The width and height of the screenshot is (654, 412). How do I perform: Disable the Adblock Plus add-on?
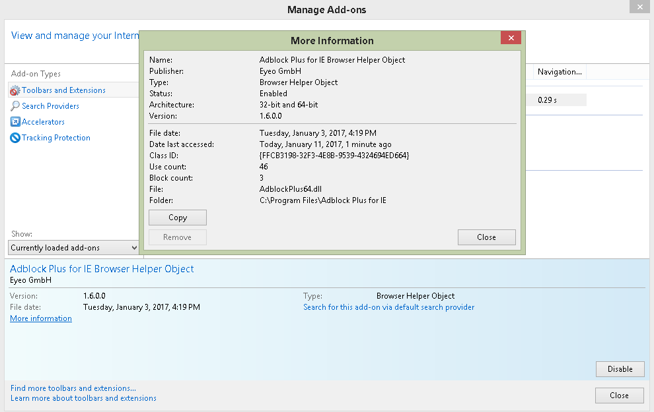click(x=620, y=369)
